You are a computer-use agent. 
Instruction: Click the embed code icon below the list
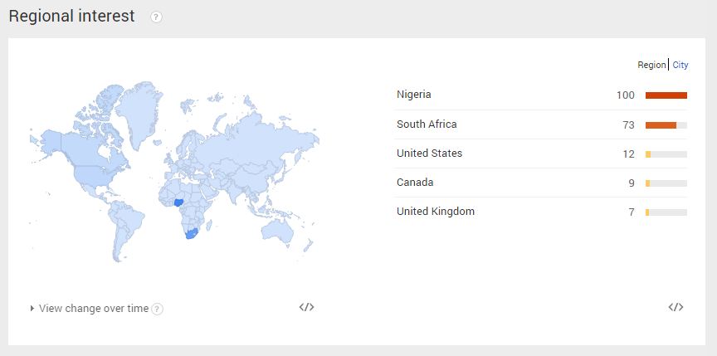(676, 307)
